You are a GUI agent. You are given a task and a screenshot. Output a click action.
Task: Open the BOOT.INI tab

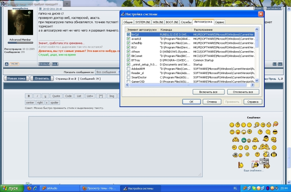(172, 22)
